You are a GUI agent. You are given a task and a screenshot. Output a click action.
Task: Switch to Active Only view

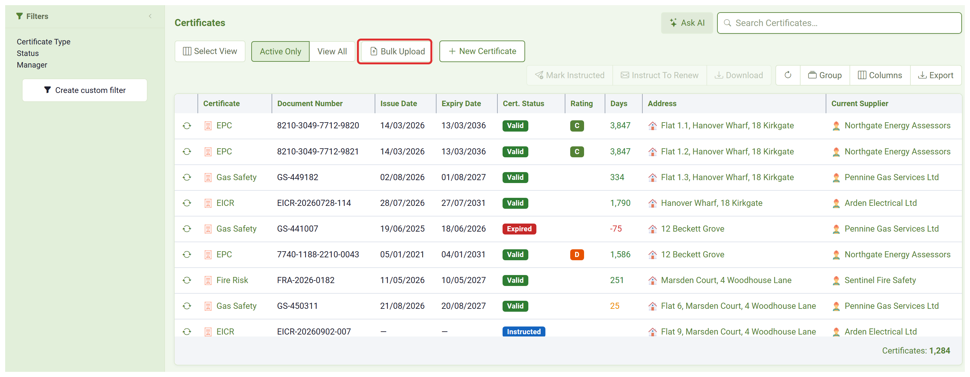[x=280, y=51]
